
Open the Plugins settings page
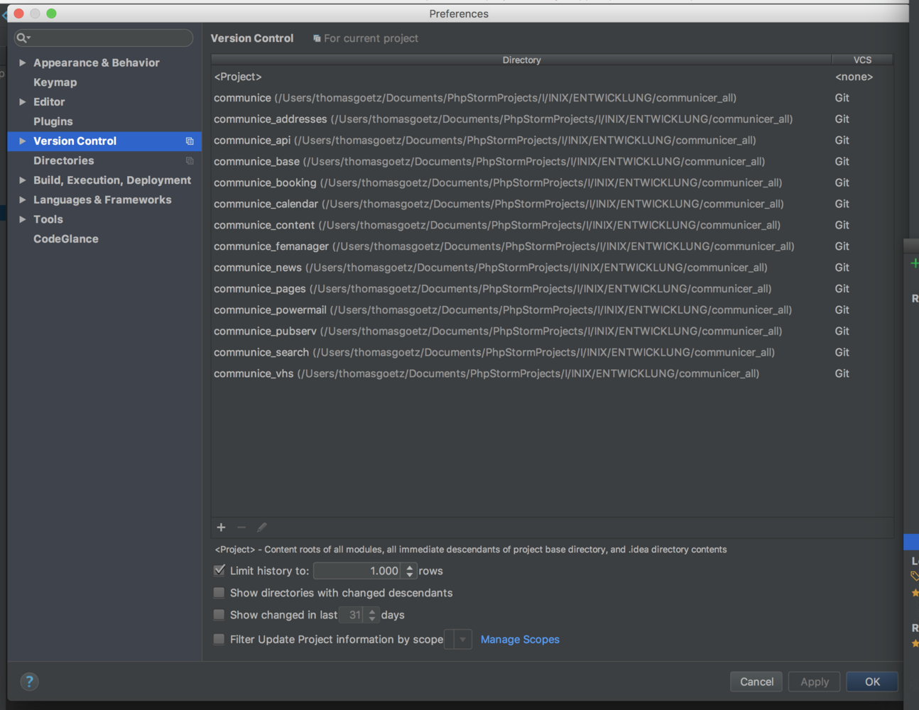coord(53,121)
